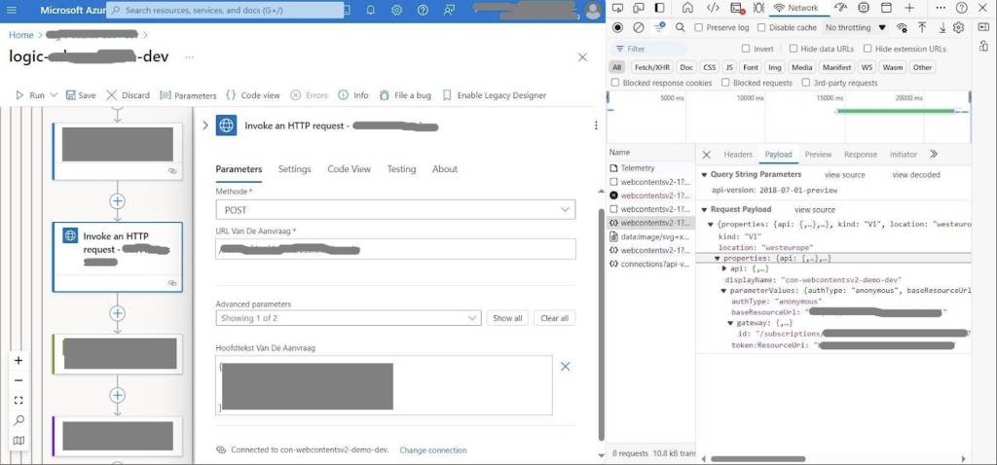Click Clear all button

point(554,318)
